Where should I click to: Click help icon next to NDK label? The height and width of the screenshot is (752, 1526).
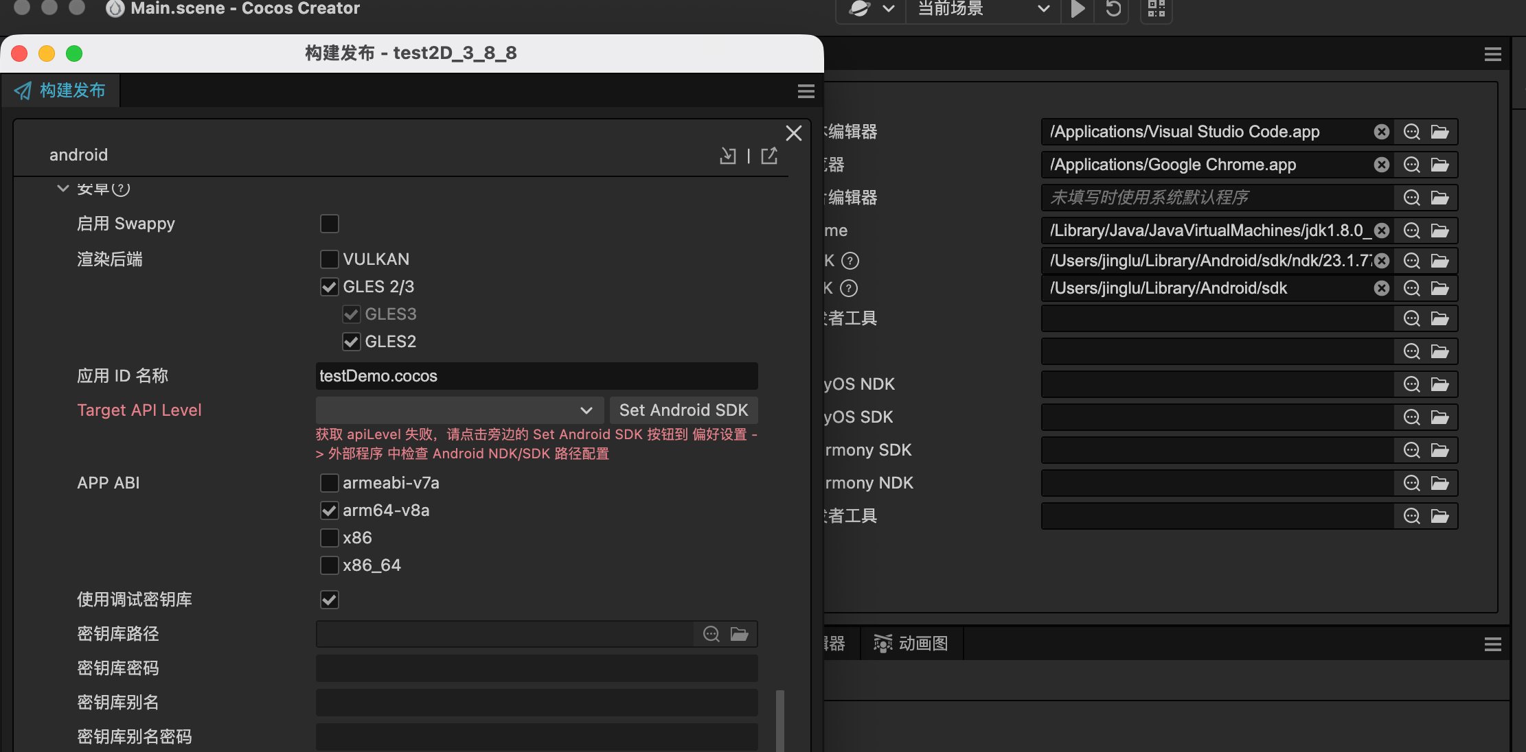tap(850, 261)
